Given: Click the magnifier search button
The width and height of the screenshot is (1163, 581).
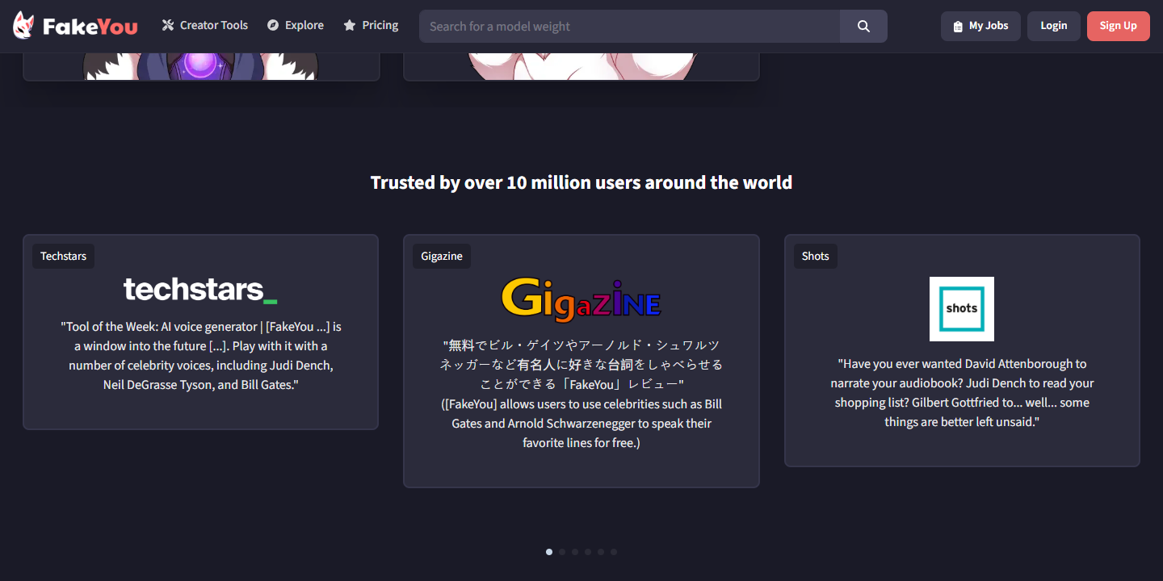Looking at the screenshot, I should pyautogui.click(x=863, y=26).
